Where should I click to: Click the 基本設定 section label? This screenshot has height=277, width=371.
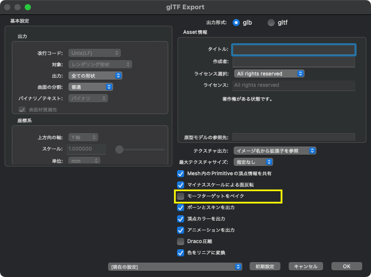pyautogui.click(x=20, y=21)
